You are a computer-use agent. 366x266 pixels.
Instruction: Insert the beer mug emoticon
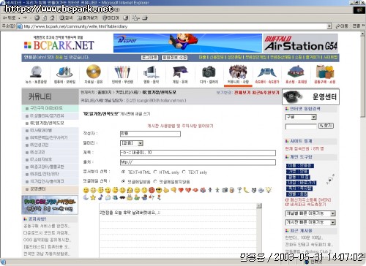232,190
